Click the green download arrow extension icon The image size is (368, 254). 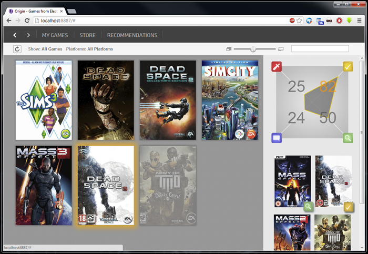pyautogui.click(x=349, y=21)
